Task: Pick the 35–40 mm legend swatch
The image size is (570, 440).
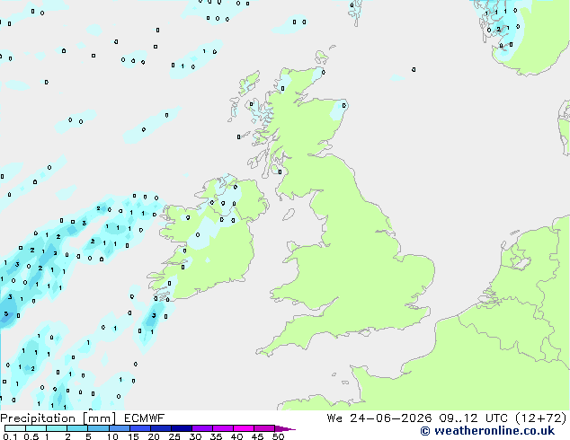Action: [223, 428]
